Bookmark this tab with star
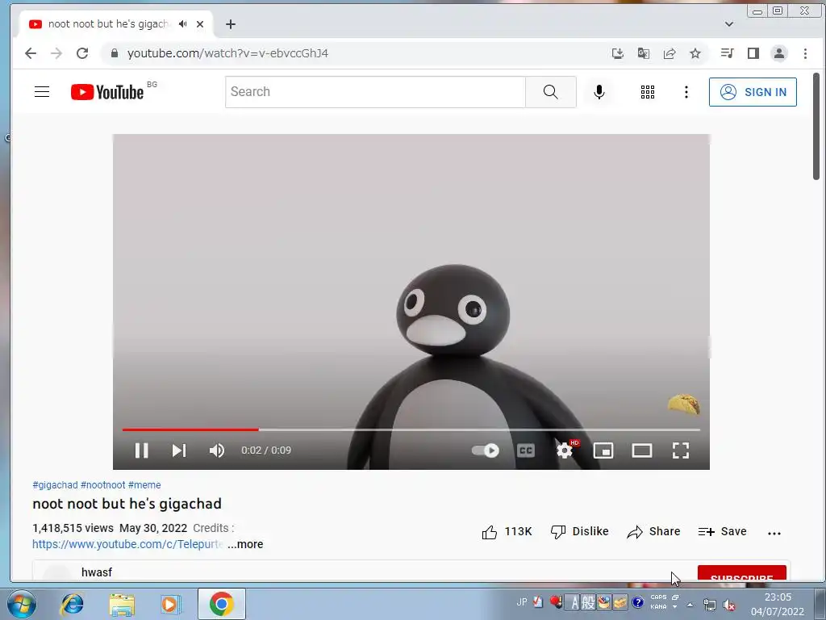Image resolution: width=826 pixels, height=620 pixels. coord(695,53)
